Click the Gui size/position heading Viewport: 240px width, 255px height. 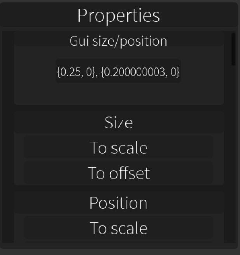(118, 41)
